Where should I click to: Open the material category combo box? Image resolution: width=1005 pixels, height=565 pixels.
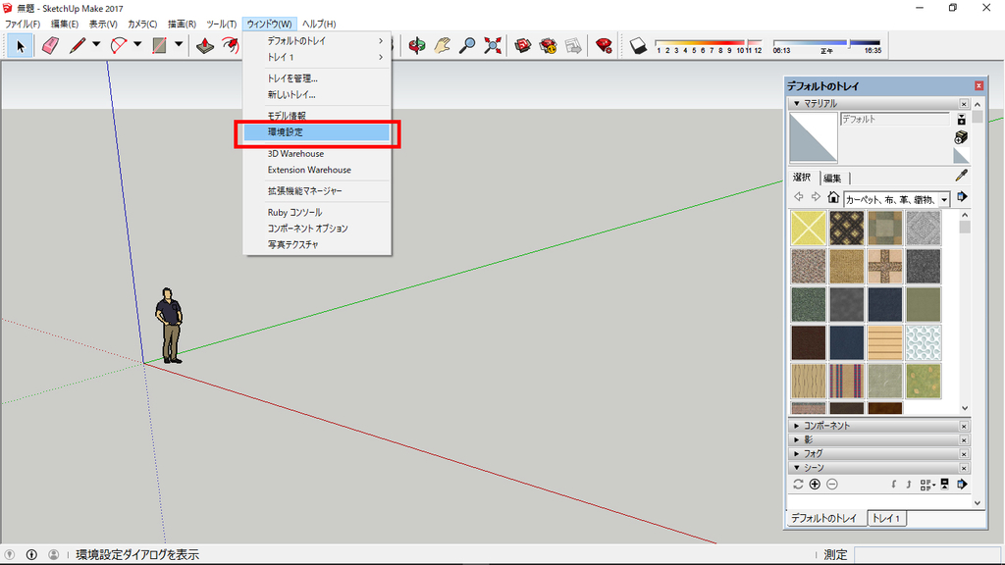[897, 199]
